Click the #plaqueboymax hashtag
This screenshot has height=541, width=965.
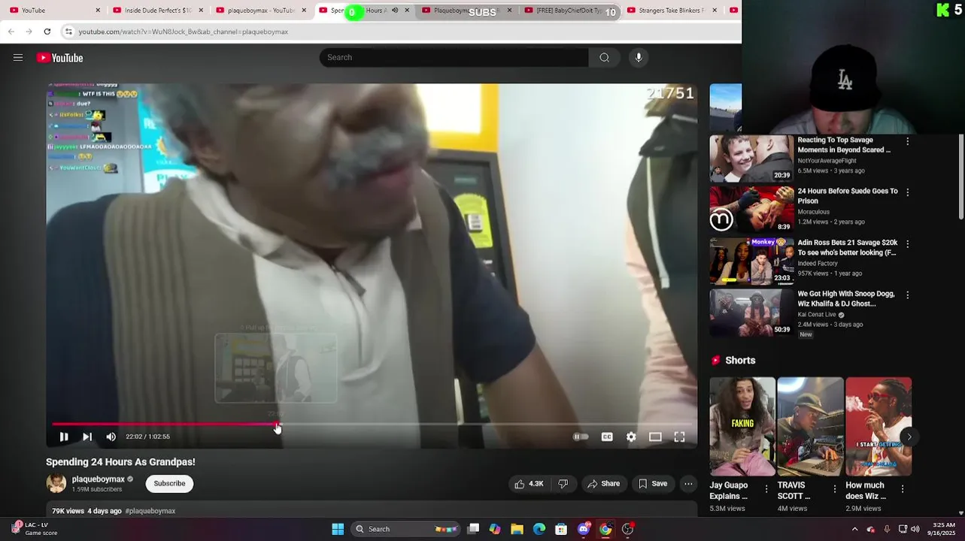point(150,511)
